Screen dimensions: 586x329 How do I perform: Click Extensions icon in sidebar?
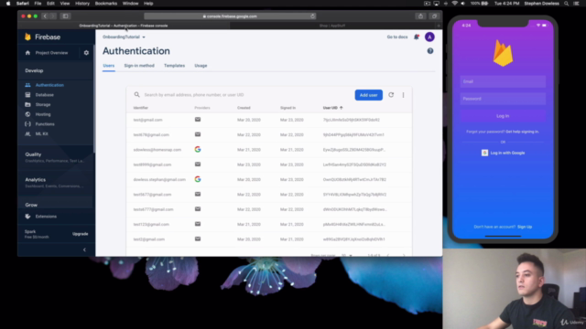click(x=27, y=217)
